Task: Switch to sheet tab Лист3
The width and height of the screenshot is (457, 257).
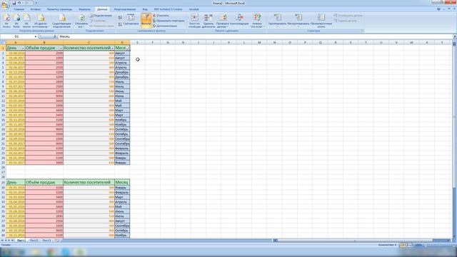Action: (46, 241)
